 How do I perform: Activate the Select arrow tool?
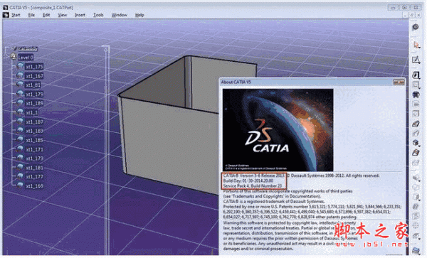tap(416, 45)
